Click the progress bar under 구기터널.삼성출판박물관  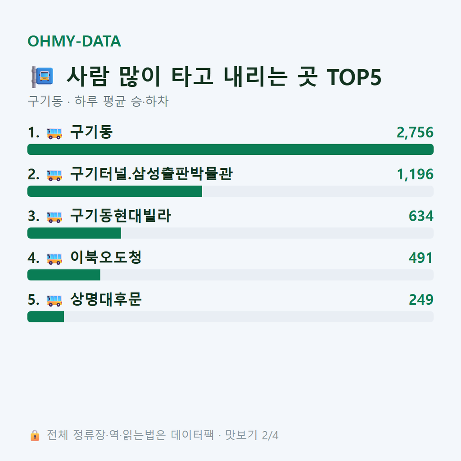(x=230, y=191)
